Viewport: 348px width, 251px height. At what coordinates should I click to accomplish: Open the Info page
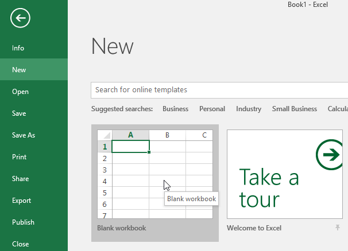(18, 48)
